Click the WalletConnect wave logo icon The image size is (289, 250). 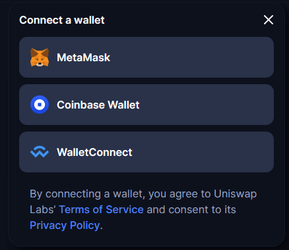coord(40,152)
